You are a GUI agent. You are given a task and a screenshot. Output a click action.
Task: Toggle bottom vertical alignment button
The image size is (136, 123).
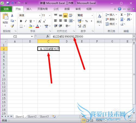click(x=65, y=15)
